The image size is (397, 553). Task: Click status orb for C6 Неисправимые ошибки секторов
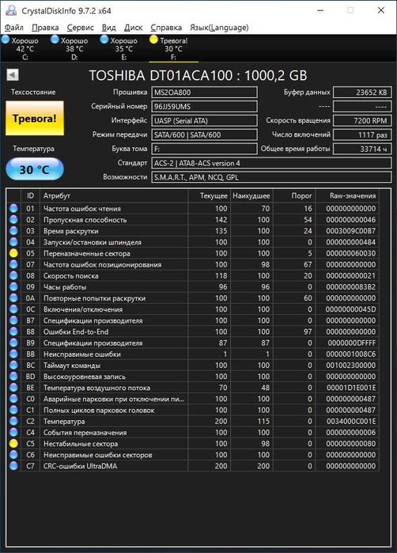13,455
